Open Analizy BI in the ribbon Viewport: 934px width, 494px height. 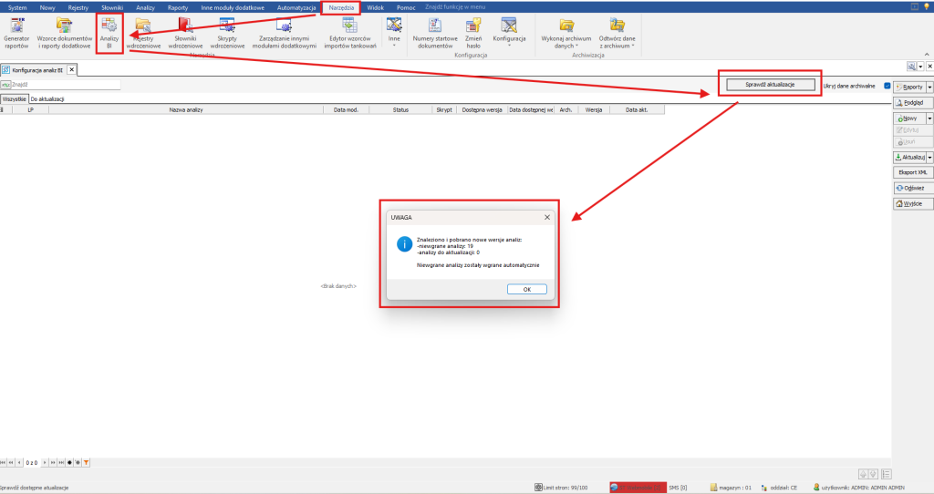tap(109, 34)
